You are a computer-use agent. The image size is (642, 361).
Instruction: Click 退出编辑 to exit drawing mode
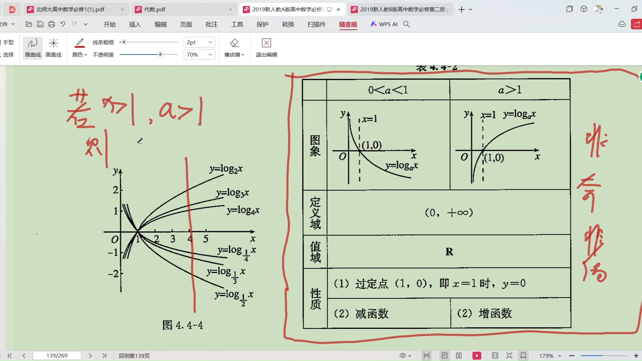point(266,48)
